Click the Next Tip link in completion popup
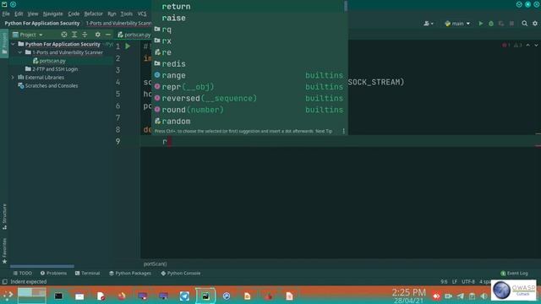 coord(324,132)
